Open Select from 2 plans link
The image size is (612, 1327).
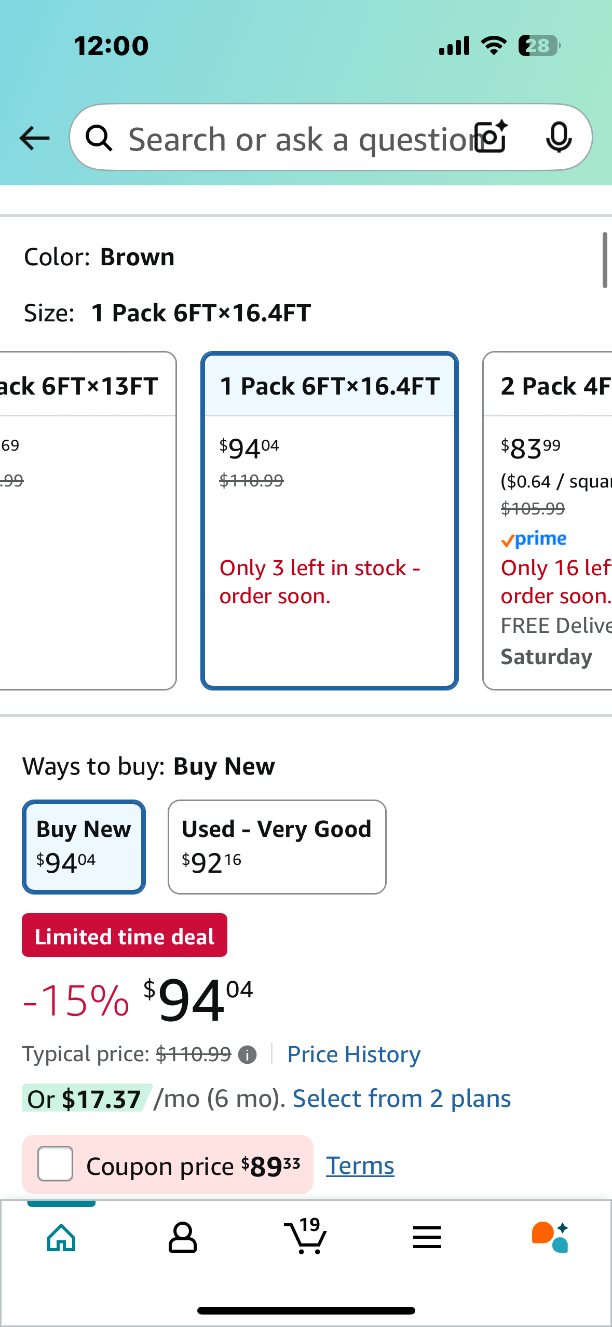tap(402, 1099)
